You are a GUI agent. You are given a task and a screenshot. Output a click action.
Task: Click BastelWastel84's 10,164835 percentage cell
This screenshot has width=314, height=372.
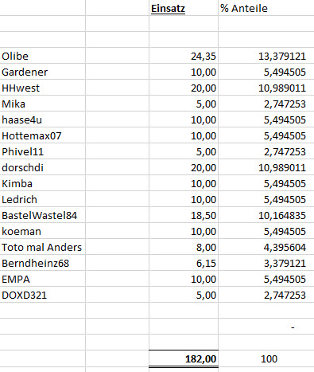(x=266, y=215)
